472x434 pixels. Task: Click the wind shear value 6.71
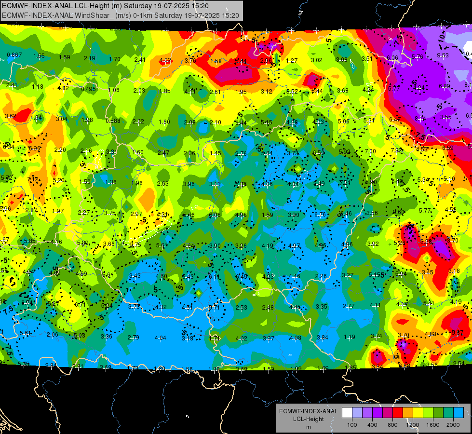click(x=80, y=304)
